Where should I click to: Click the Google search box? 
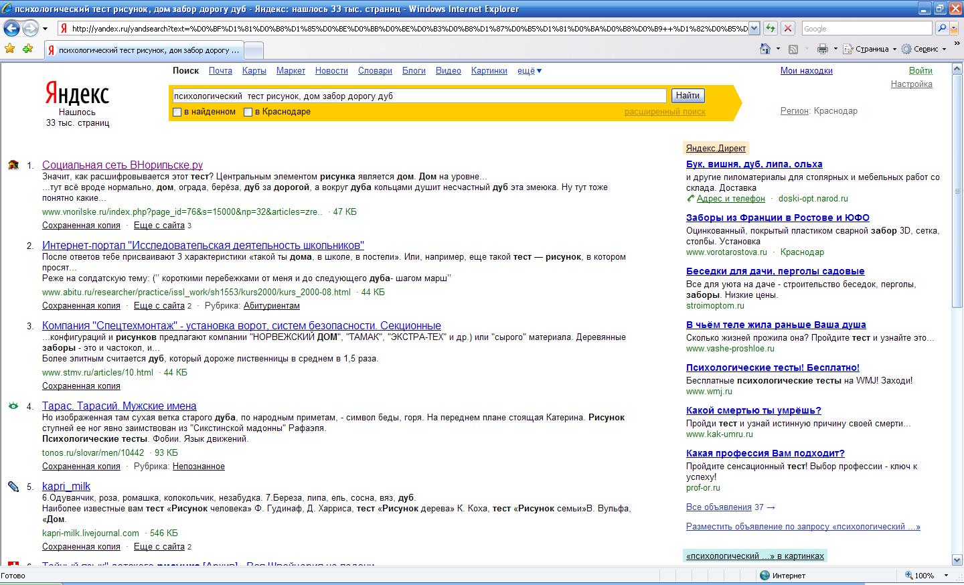[866, 28]
